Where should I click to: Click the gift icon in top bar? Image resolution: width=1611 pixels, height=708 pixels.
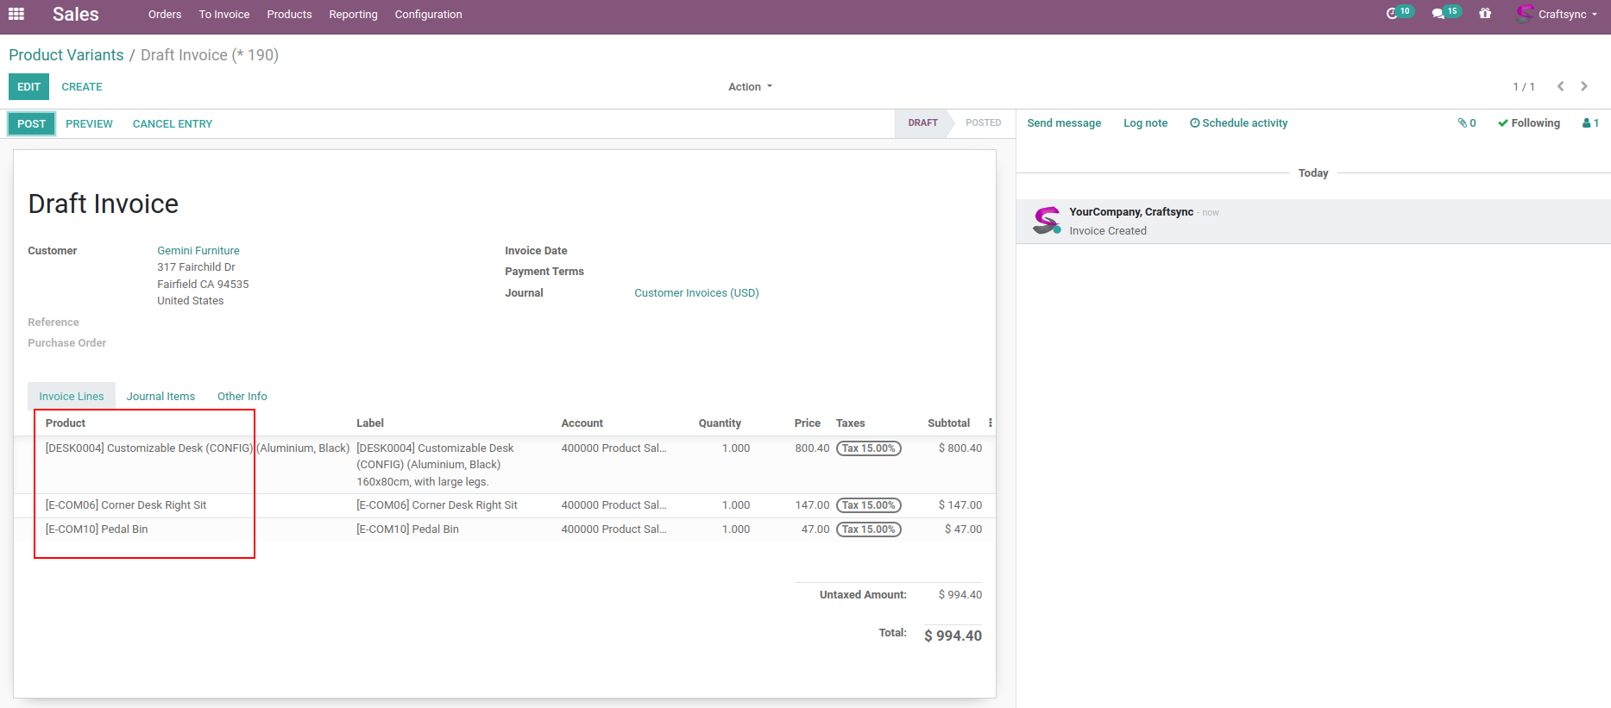(1485, 14)
